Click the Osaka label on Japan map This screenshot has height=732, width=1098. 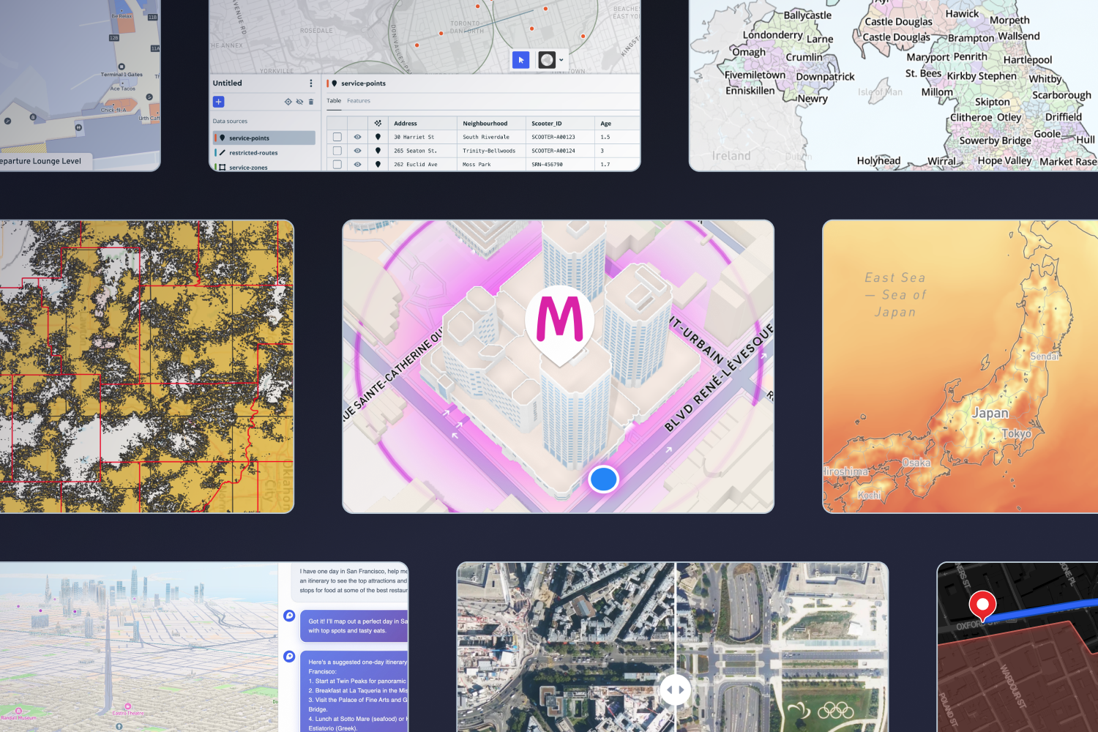916,463
